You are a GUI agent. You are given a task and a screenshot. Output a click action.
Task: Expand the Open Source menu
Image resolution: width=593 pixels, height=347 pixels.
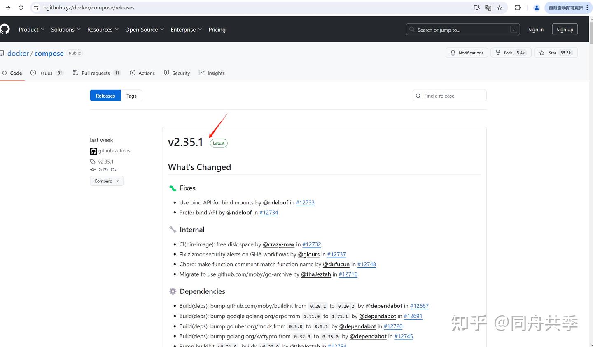click(x=141, y=29)
